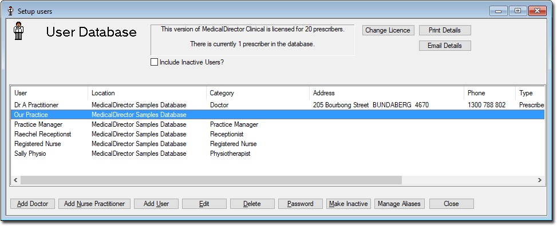
Task: Open the Change Licence dialog
Action: (388, 30)
